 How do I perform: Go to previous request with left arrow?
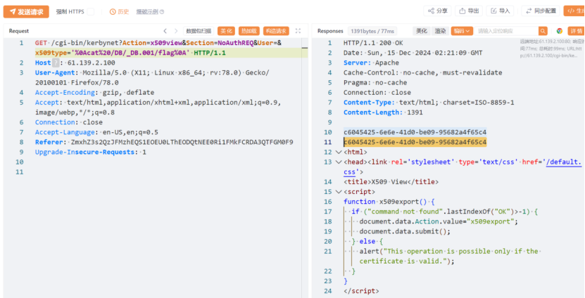coord(165,31)
